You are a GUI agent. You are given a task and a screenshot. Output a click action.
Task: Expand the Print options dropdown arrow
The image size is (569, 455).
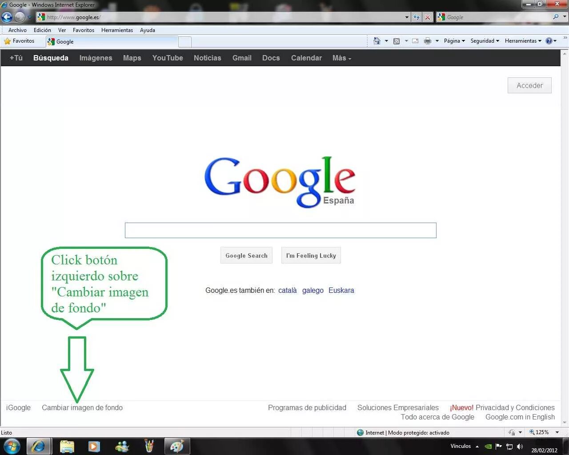[x=437, y=41]
